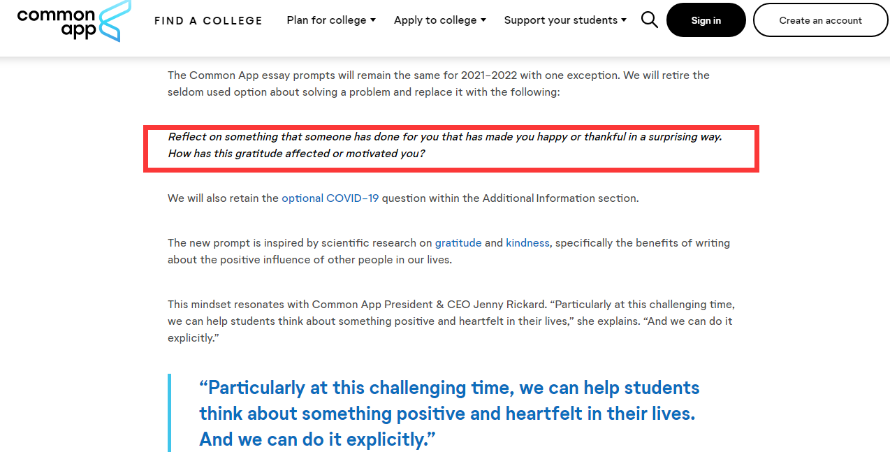Screen dimensions: 890x452
Task: Click the Common App blue ribbon emblem
Action: pos(115,20)
